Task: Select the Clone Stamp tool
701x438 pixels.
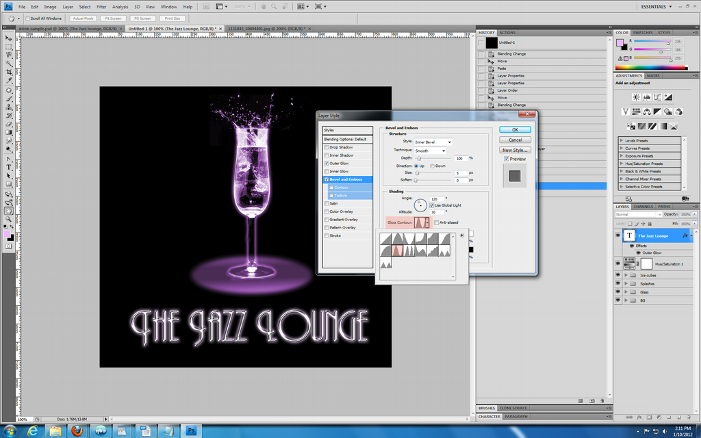Action: pyautogui.click(x=8, y=107)
